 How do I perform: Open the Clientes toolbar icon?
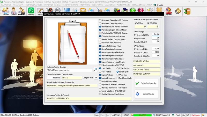click(6, 11)
